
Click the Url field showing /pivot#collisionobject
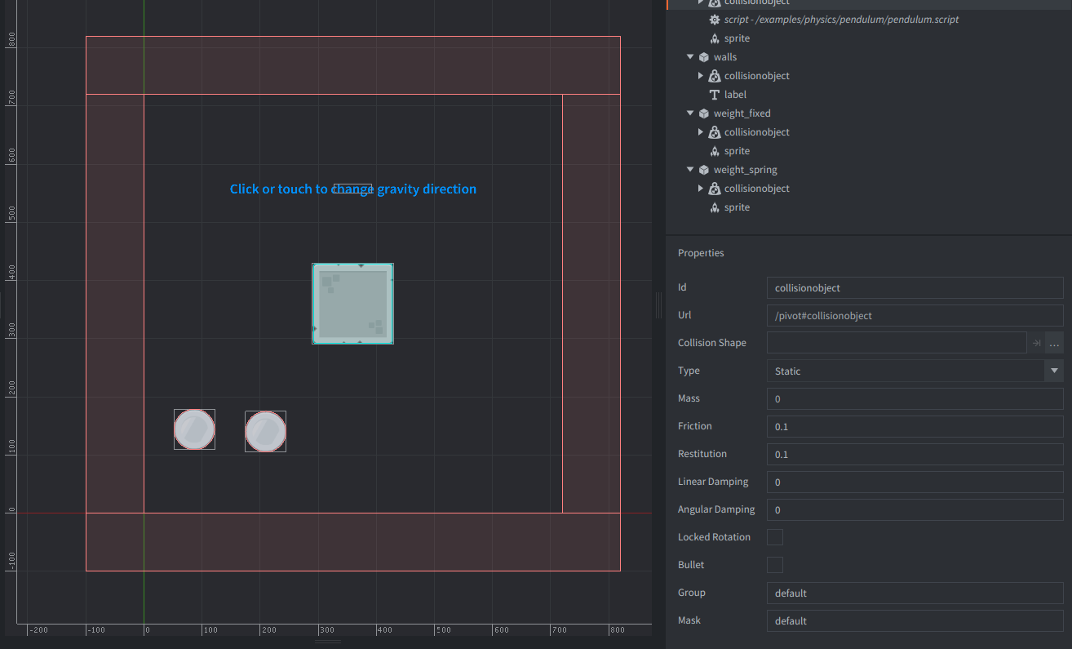(915, 315)
